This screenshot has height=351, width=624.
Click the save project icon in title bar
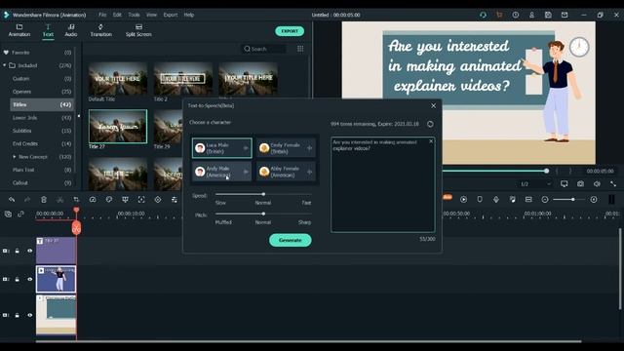click(548, 15)
